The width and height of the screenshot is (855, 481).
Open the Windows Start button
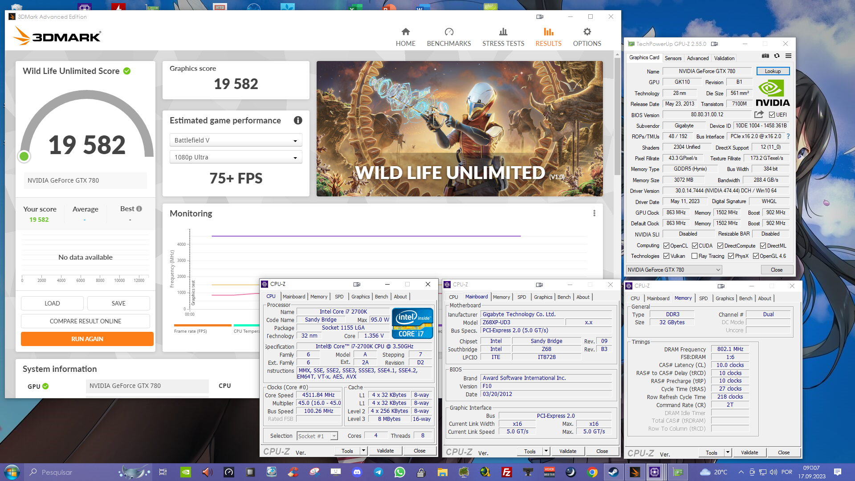click(x=12, y=472)
